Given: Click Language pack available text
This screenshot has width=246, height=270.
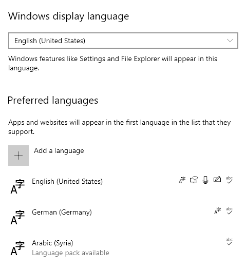Looking at the screenshot, I should (70, 253).
